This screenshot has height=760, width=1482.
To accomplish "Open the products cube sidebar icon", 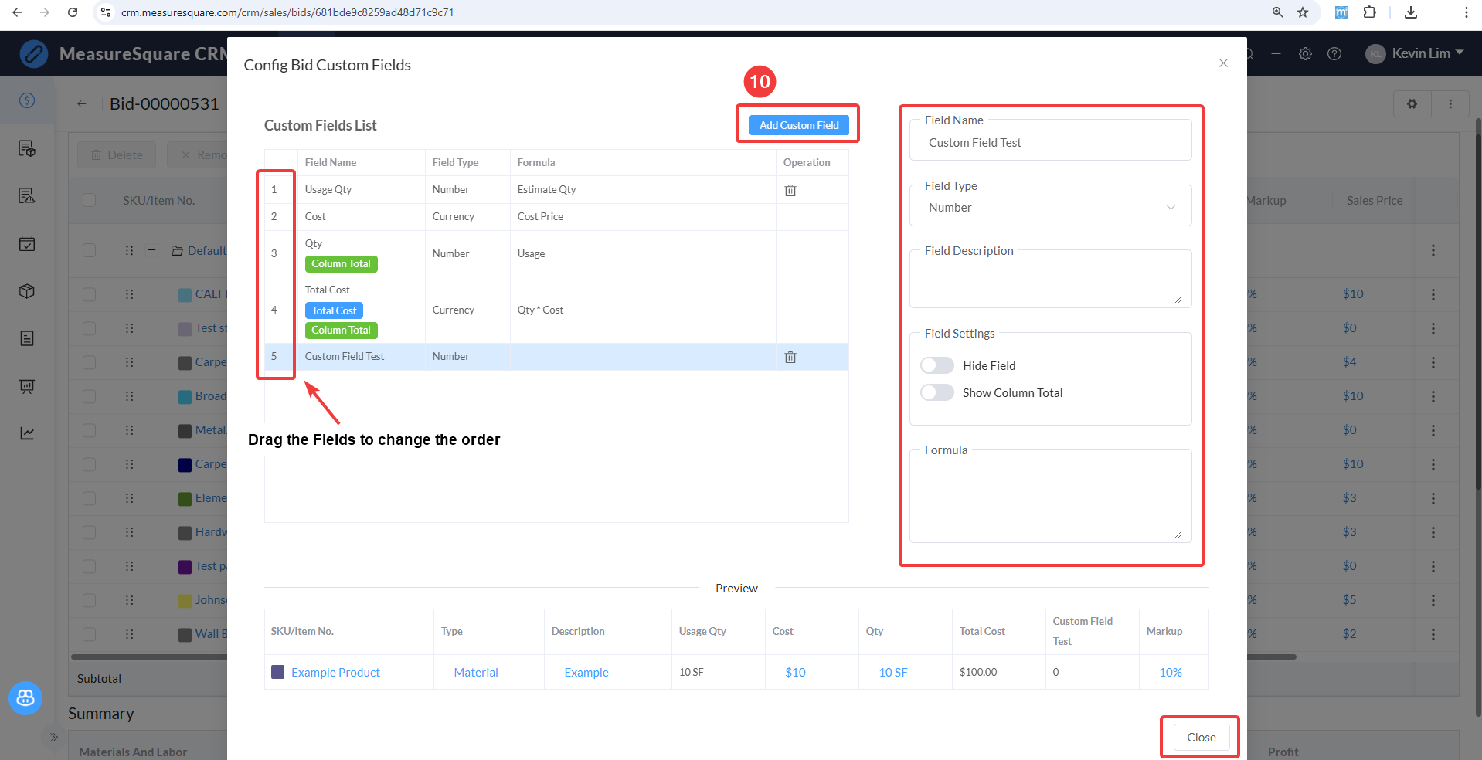I will coord(27,291).
